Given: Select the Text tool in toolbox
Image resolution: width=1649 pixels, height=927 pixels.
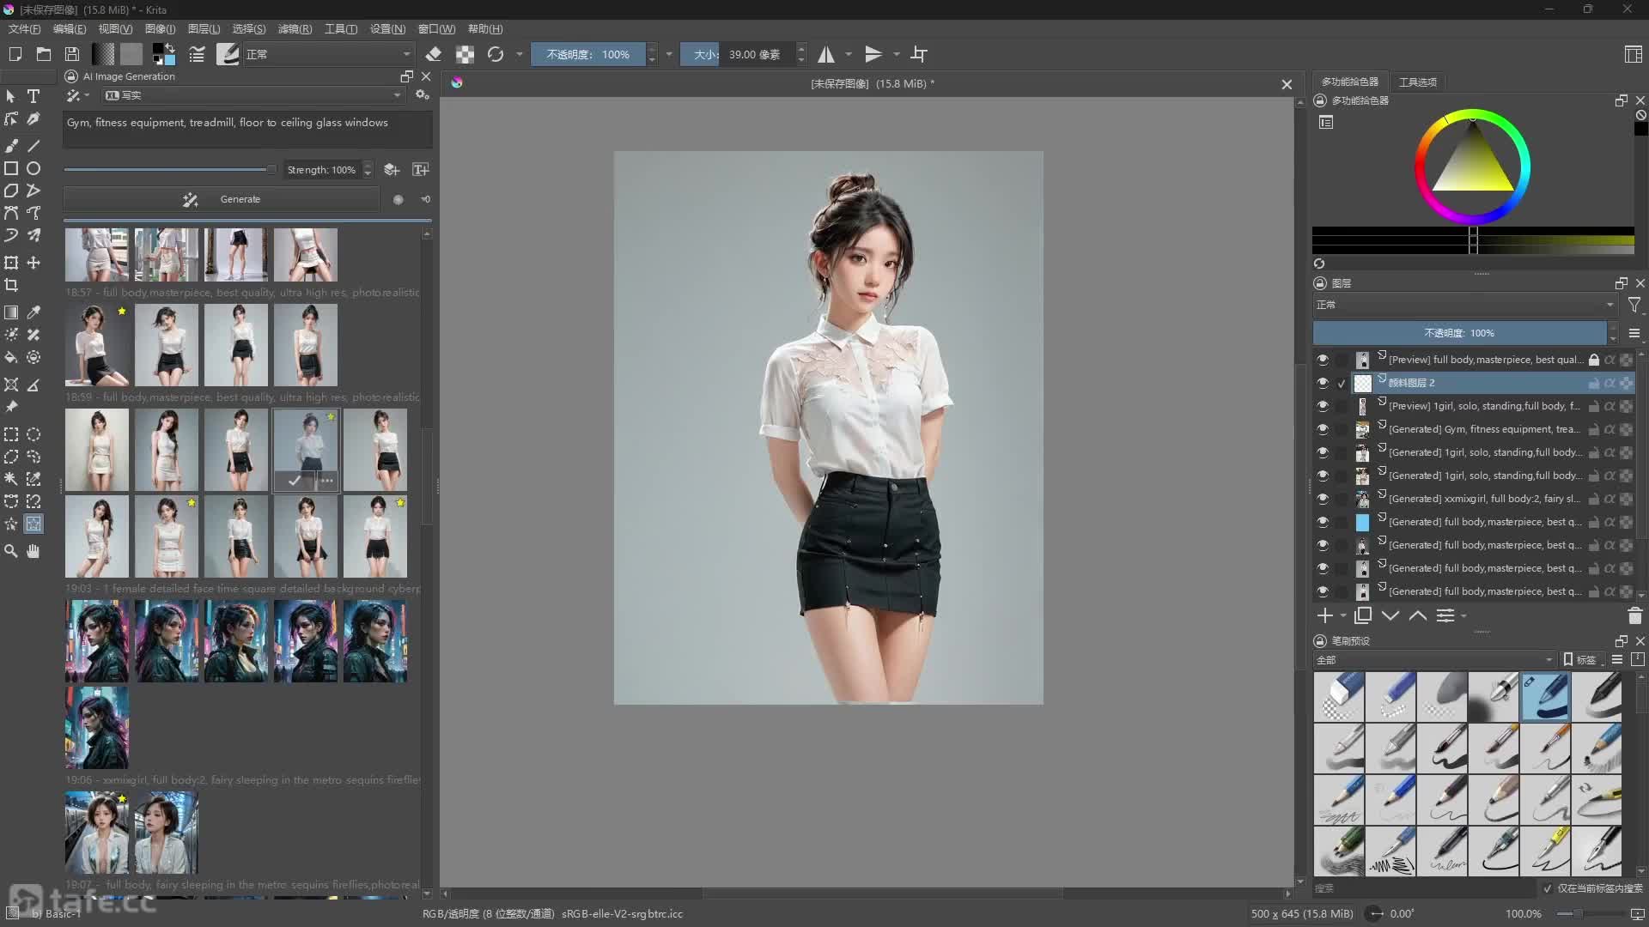Looking at the screenshot, I should pyautogui.click(x=33, y=96).
